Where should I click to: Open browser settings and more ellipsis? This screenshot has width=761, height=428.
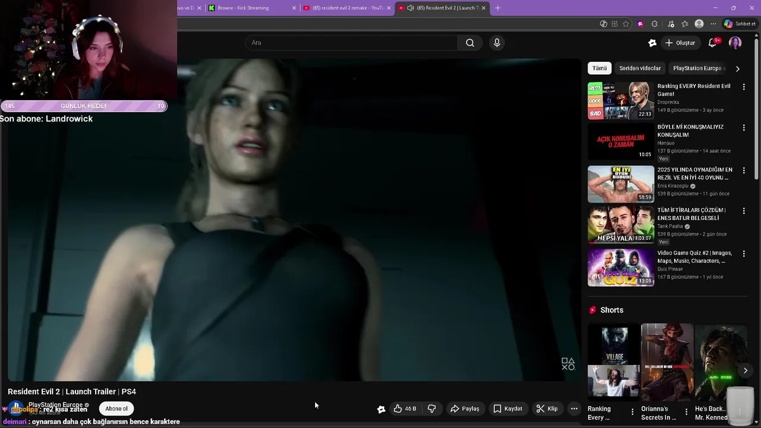pyautogui.click(x=713, y=24)
